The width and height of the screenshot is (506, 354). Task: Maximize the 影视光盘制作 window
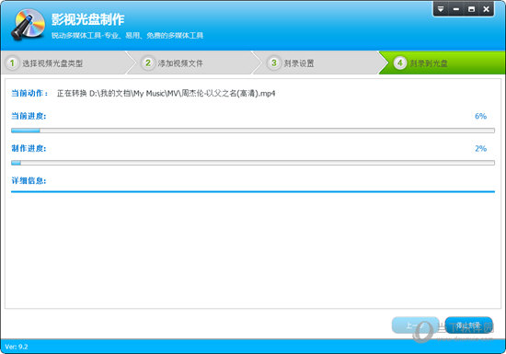point(471,9)
